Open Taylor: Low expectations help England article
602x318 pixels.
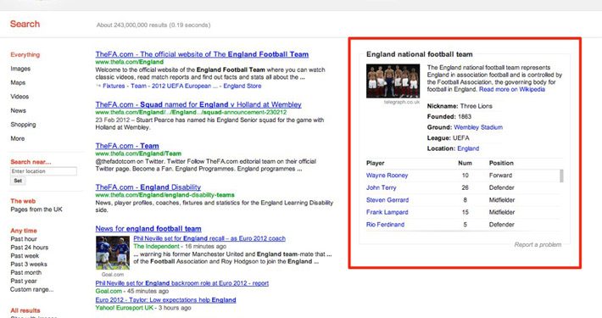[x=166, y=300]
